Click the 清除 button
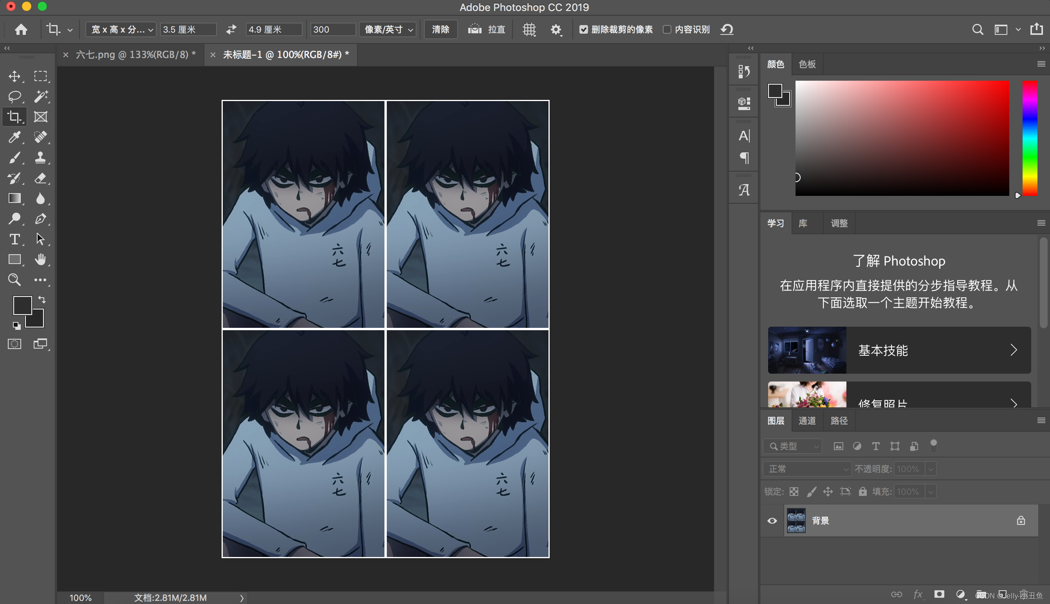The height and width of the screenshot is (604, 1050). (x=440, y=29)
